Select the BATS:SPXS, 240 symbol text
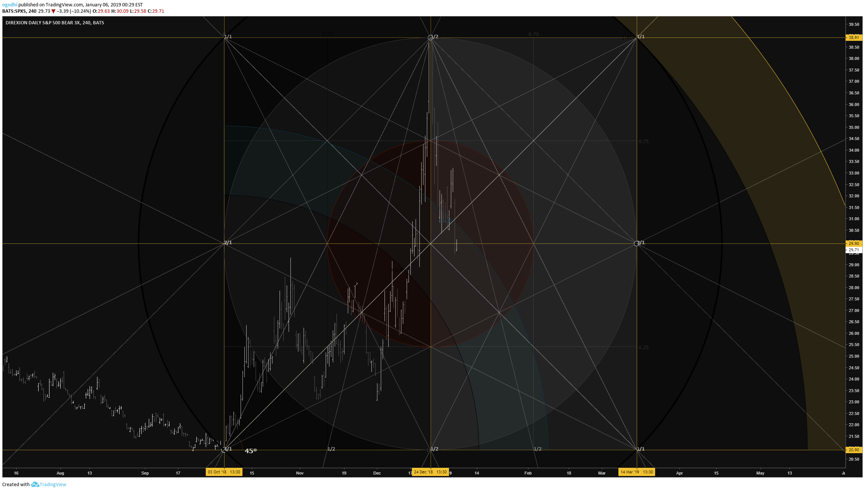Screen dimensions: 865x491 19,11
